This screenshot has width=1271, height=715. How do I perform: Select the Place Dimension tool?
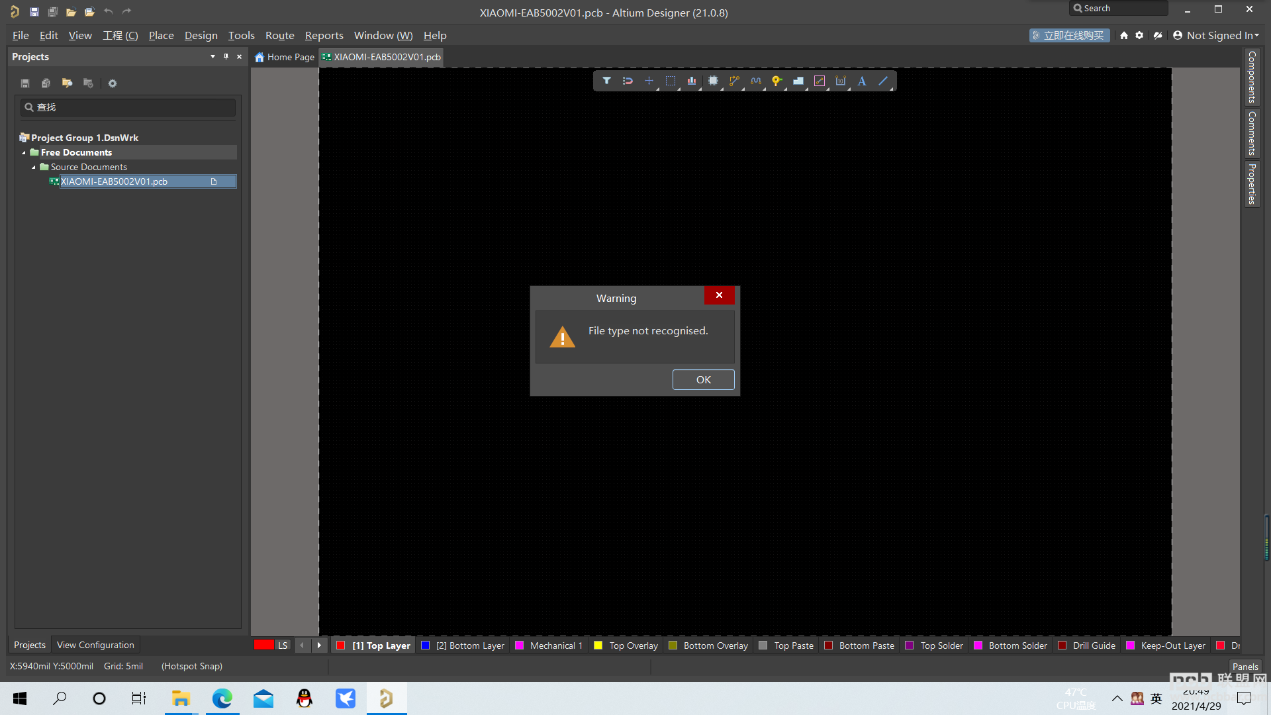[x=841, y=81]
